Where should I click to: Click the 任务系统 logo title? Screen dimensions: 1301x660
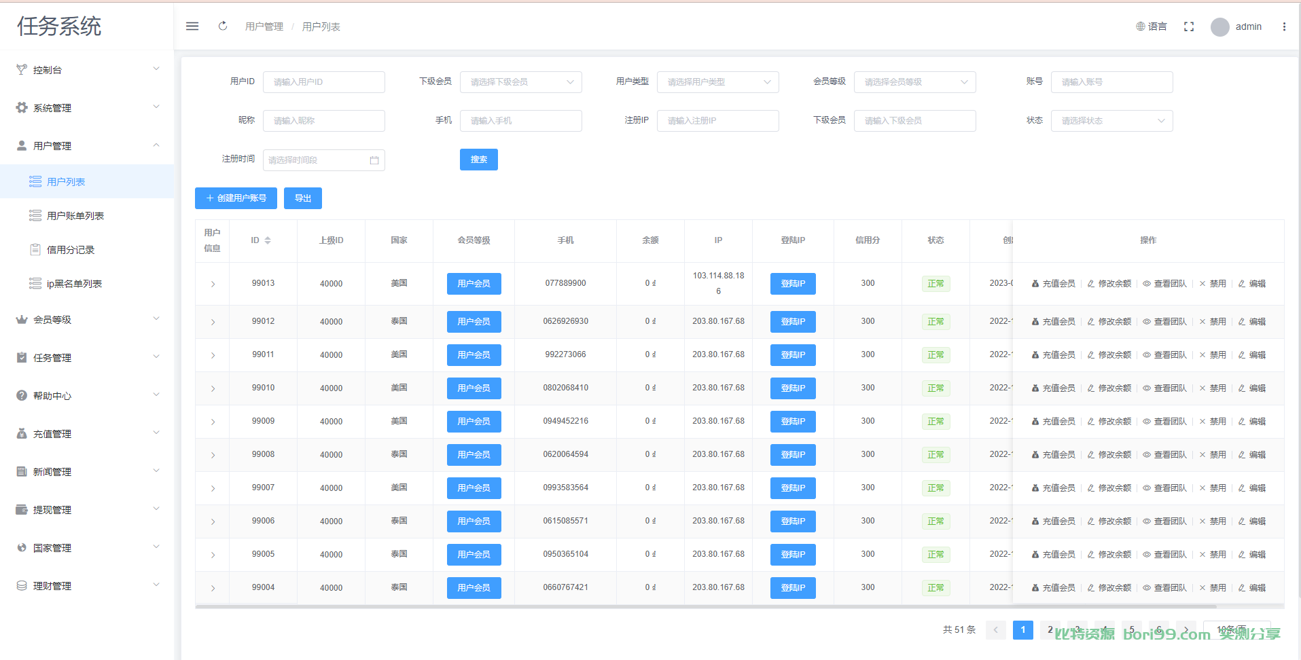tap(59, 26)
